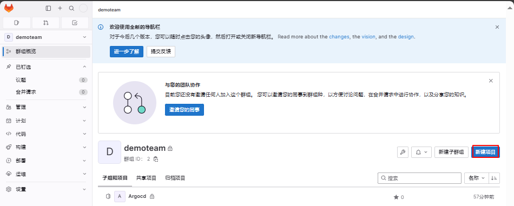This screenshot has height=206, width=514.
Task: Open the notification bell dropdown
Action: click(x=421, y=152)
